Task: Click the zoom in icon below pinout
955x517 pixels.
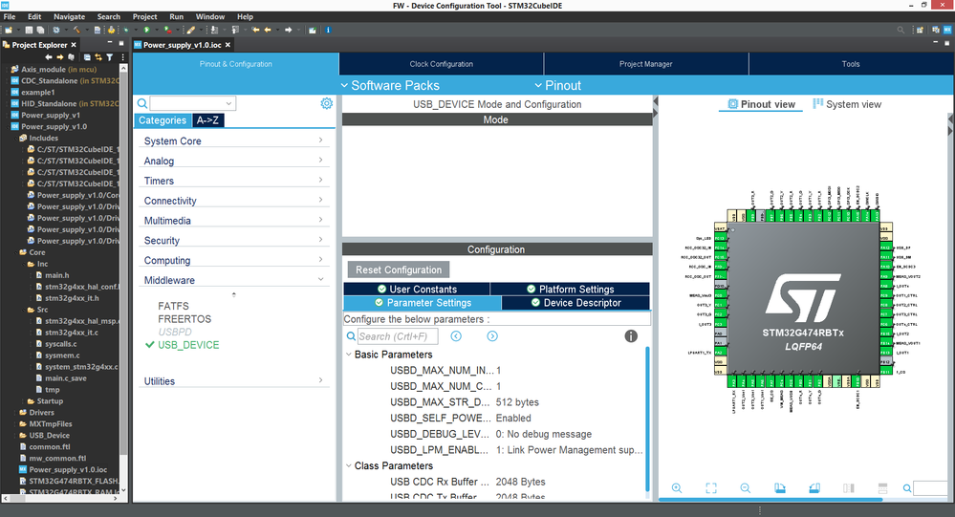Action: point(677,487)
